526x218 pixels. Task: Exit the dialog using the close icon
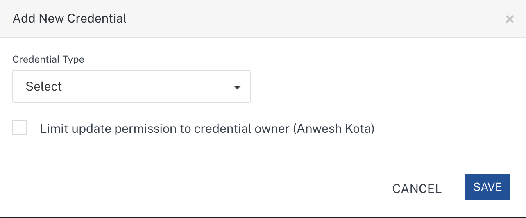coord(509,19)
